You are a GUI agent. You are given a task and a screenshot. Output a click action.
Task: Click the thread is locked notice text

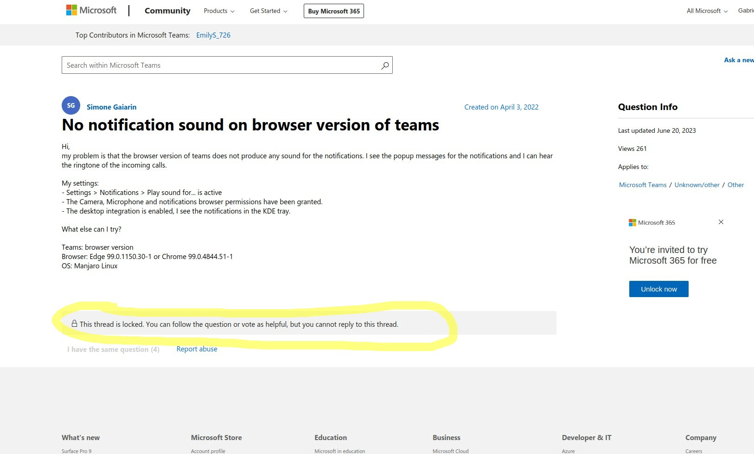click(239, 324)
